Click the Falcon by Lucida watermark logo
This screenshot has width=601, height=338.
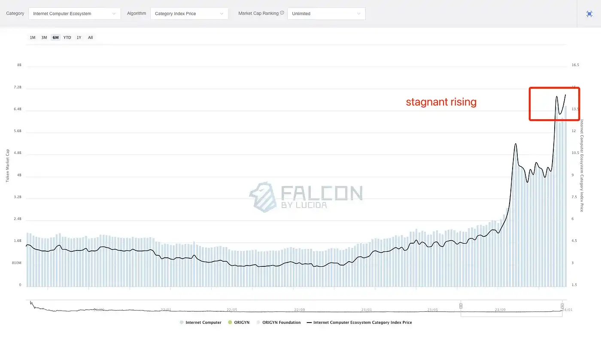pyautogui.click(x=306, y=197)
